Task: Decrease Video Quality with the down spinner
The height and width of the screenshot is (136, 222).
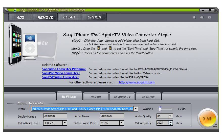Action: coord(170,124)
